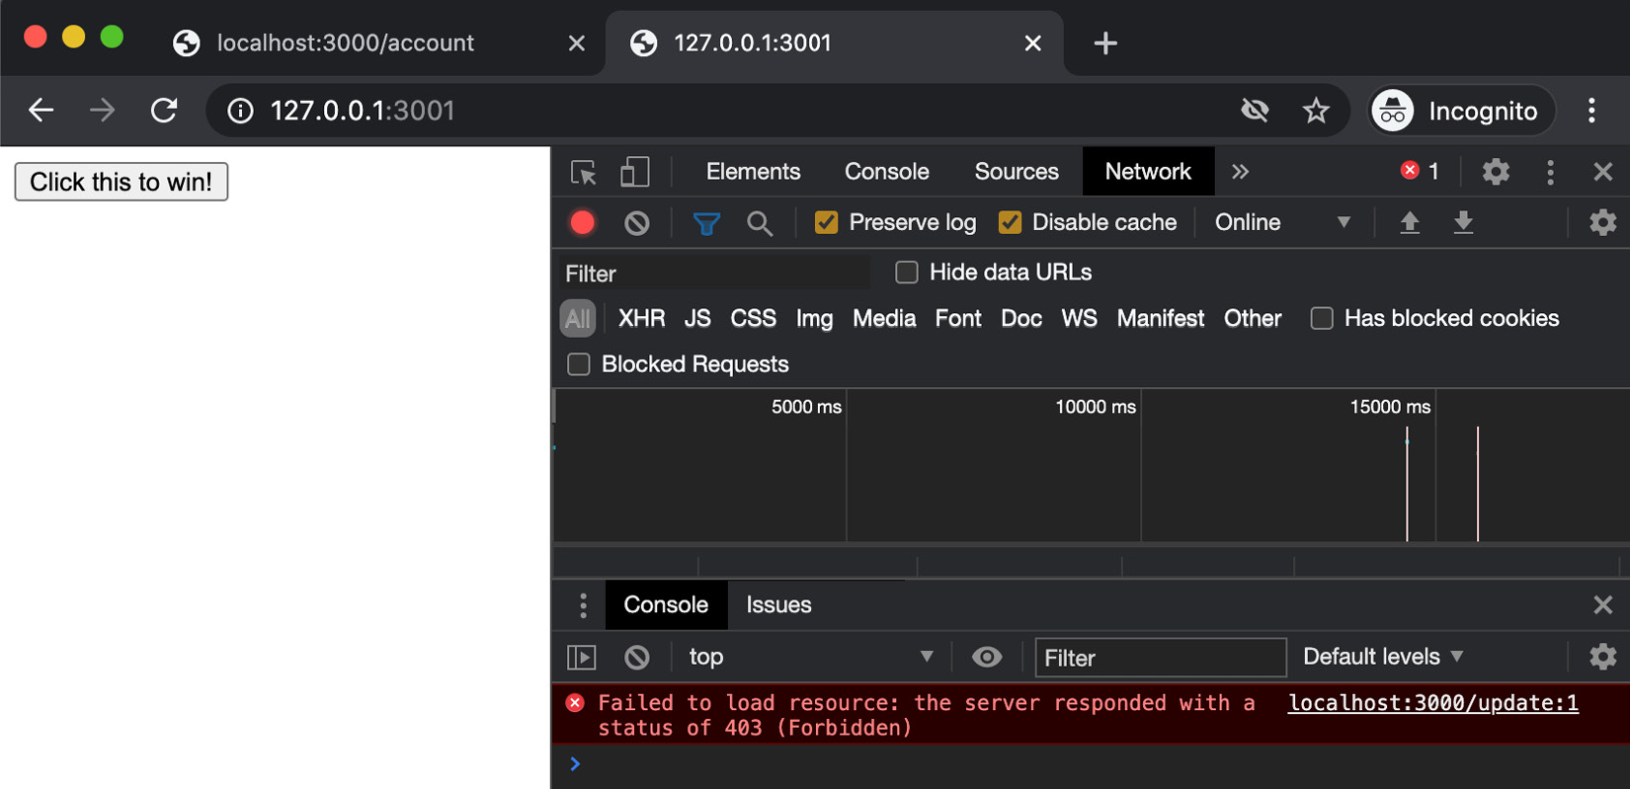
Task: Bookmark this page with the star icon
Action: [x=1316, y=111]
